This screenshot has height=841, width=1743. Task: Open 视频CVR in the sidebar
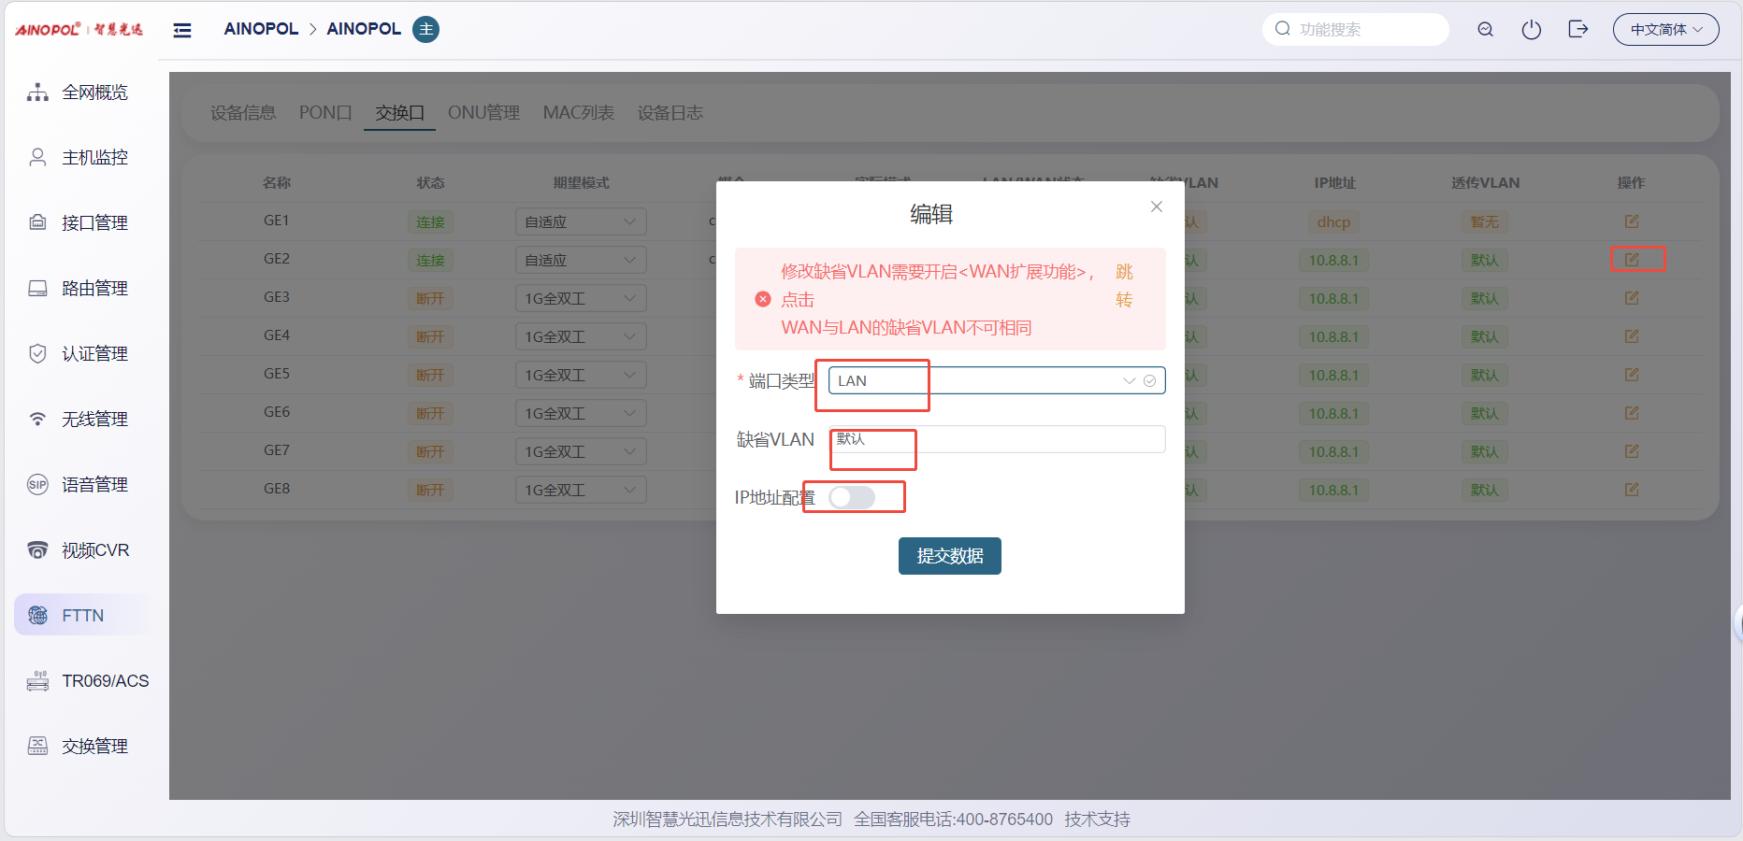coord(94,550)
